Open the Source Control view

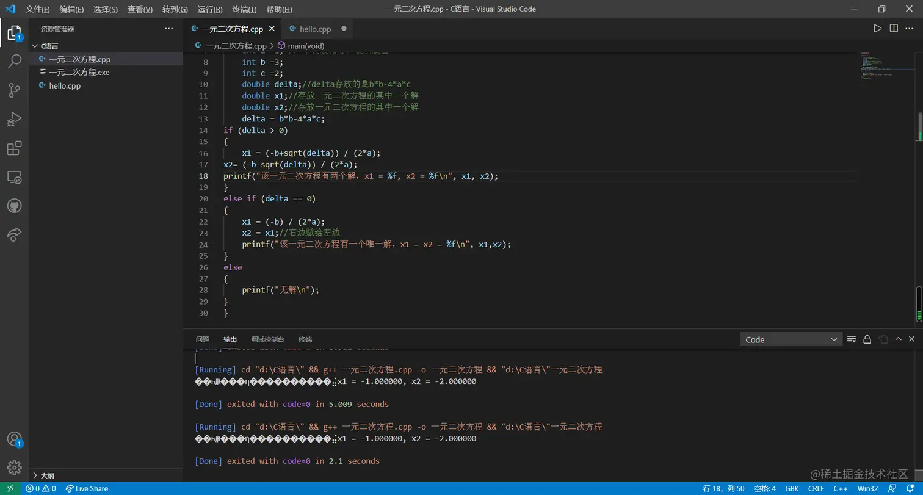pos(14,90)
